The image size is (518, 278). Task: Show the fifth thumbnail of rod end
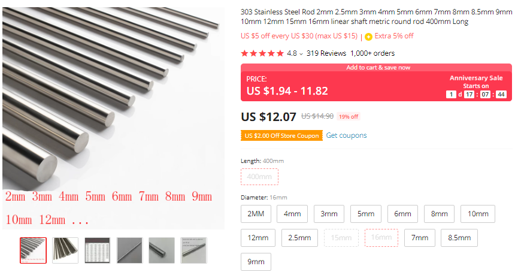(162, 250)
